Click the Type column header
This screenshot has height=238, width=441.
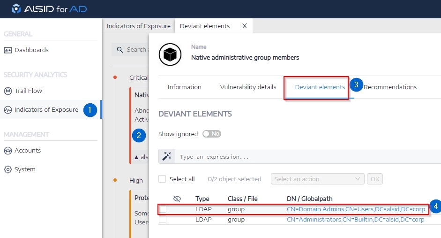(202, 199)
